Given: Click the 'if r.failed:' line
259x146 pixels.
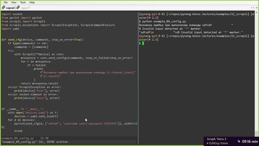Looking at the screenshot, I should pyautogui.click(x=37, y=65).
